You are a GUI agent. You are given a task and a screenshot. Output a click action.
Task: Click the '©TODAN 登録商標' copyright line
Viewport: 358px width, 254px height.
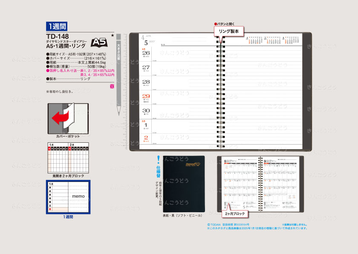pos(228,225)
